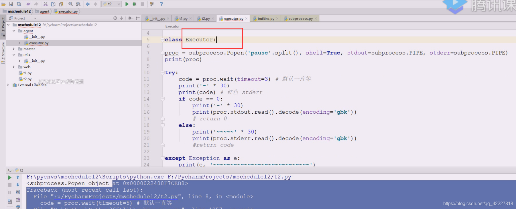The width and height of the screenshot is (516, 209).
Task: Switch to the t2.py editor tab
Action: [x=205, y=19]
